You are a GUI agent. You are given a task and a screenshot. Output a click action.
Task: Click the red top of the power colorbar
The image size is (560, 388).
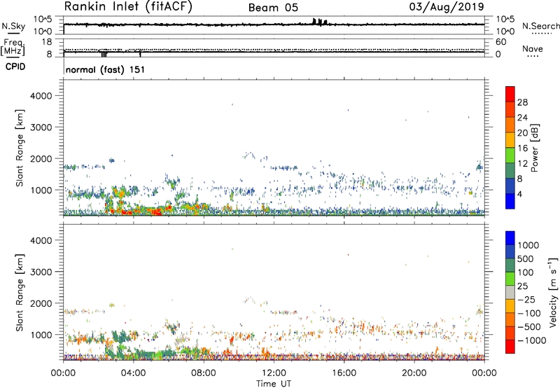(x=510, y=94)
